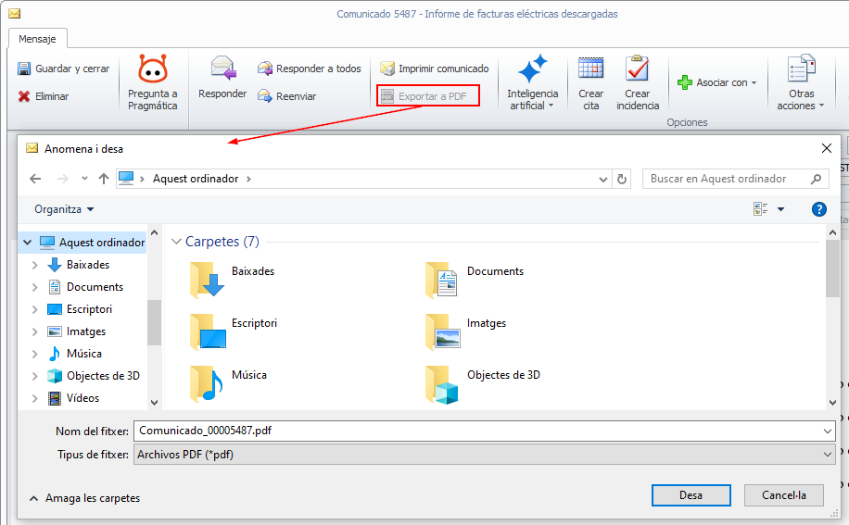Screen dimensions: 849x525
Task: Click the Crear cita calendar icon
Action: point(590,69)
